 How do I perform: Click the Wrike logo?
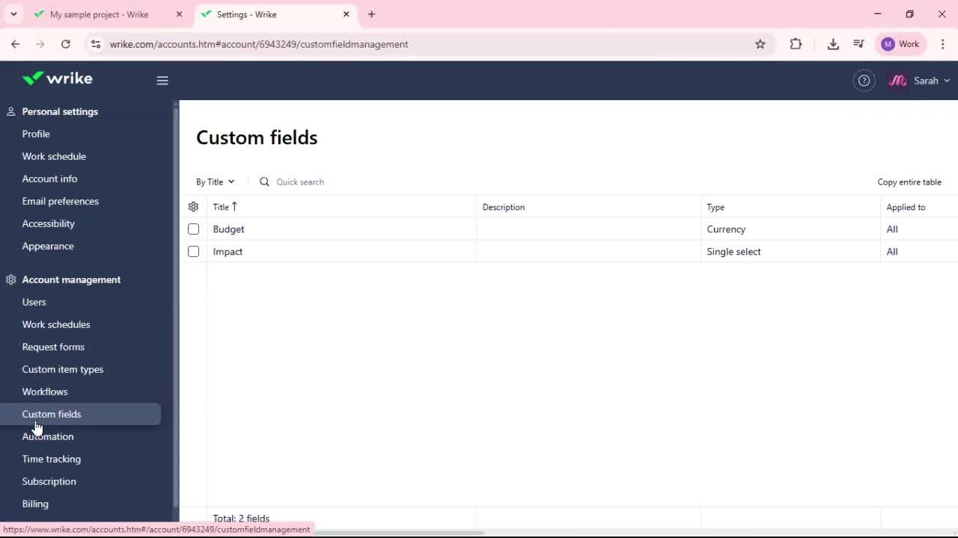click(x=57, y=78)
